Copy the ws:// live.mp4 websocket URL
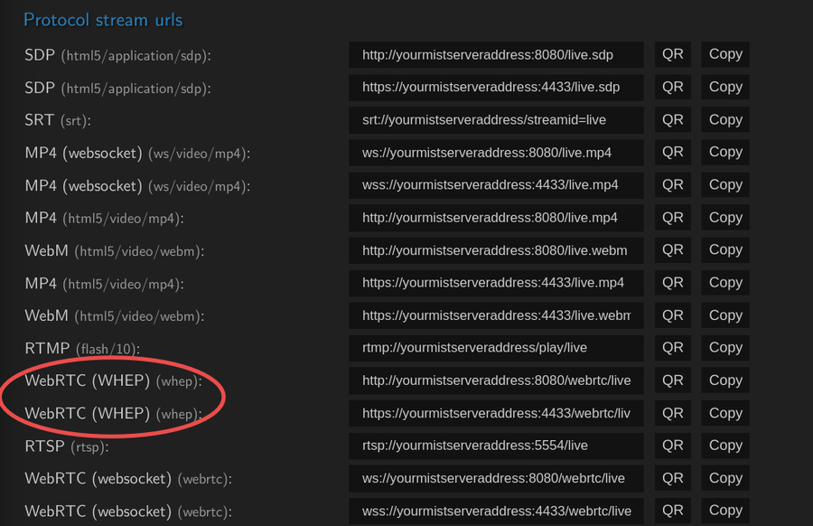This screenshot has height=526, width=813. tap(725, 153)
